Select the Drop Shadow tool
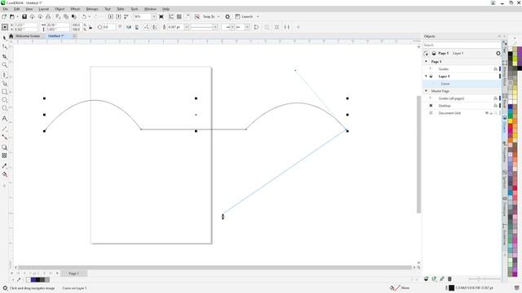Screen dimensions: 522x293 (x=5, y=147)
